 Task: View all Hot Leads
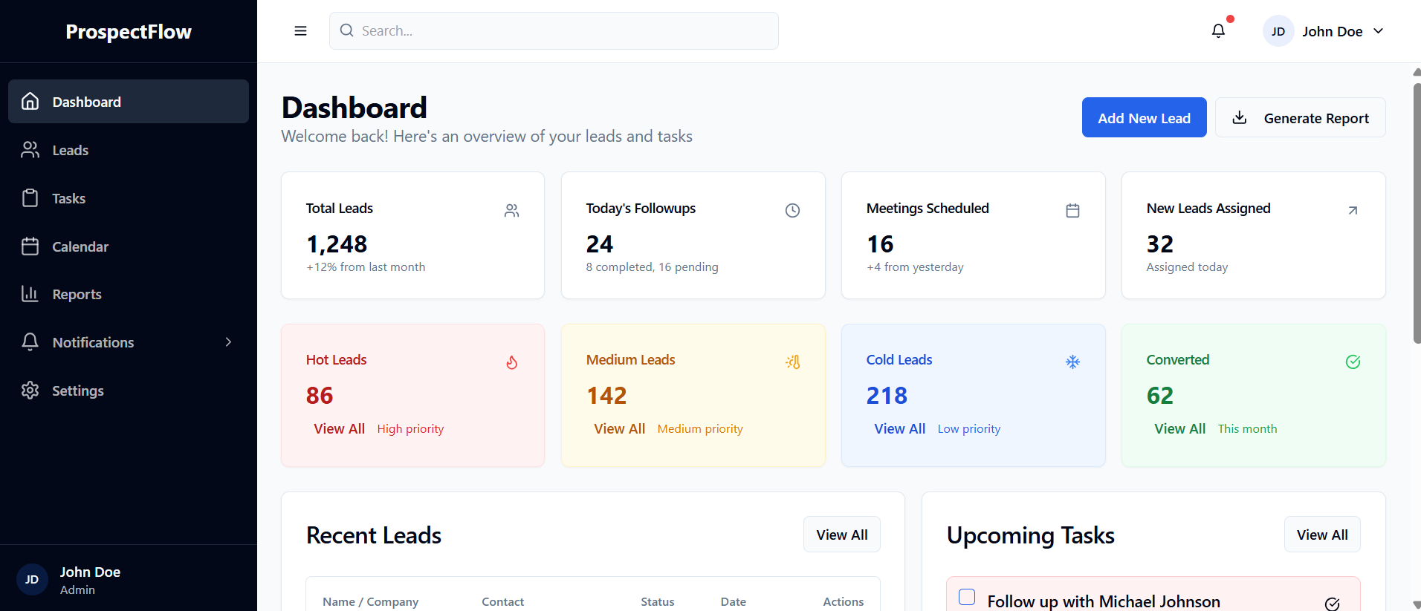pos(339,428)
